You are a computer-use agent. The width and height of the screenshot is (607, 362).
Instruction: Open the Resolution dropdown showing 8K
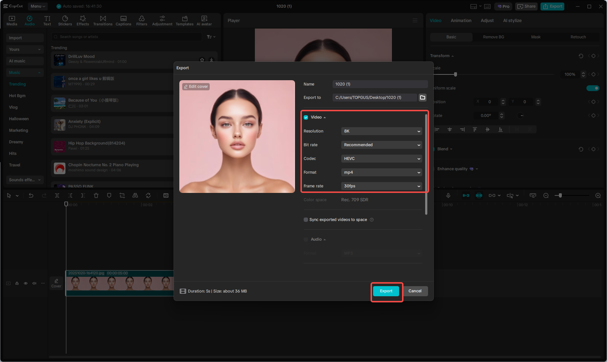(x=381, y=131)
